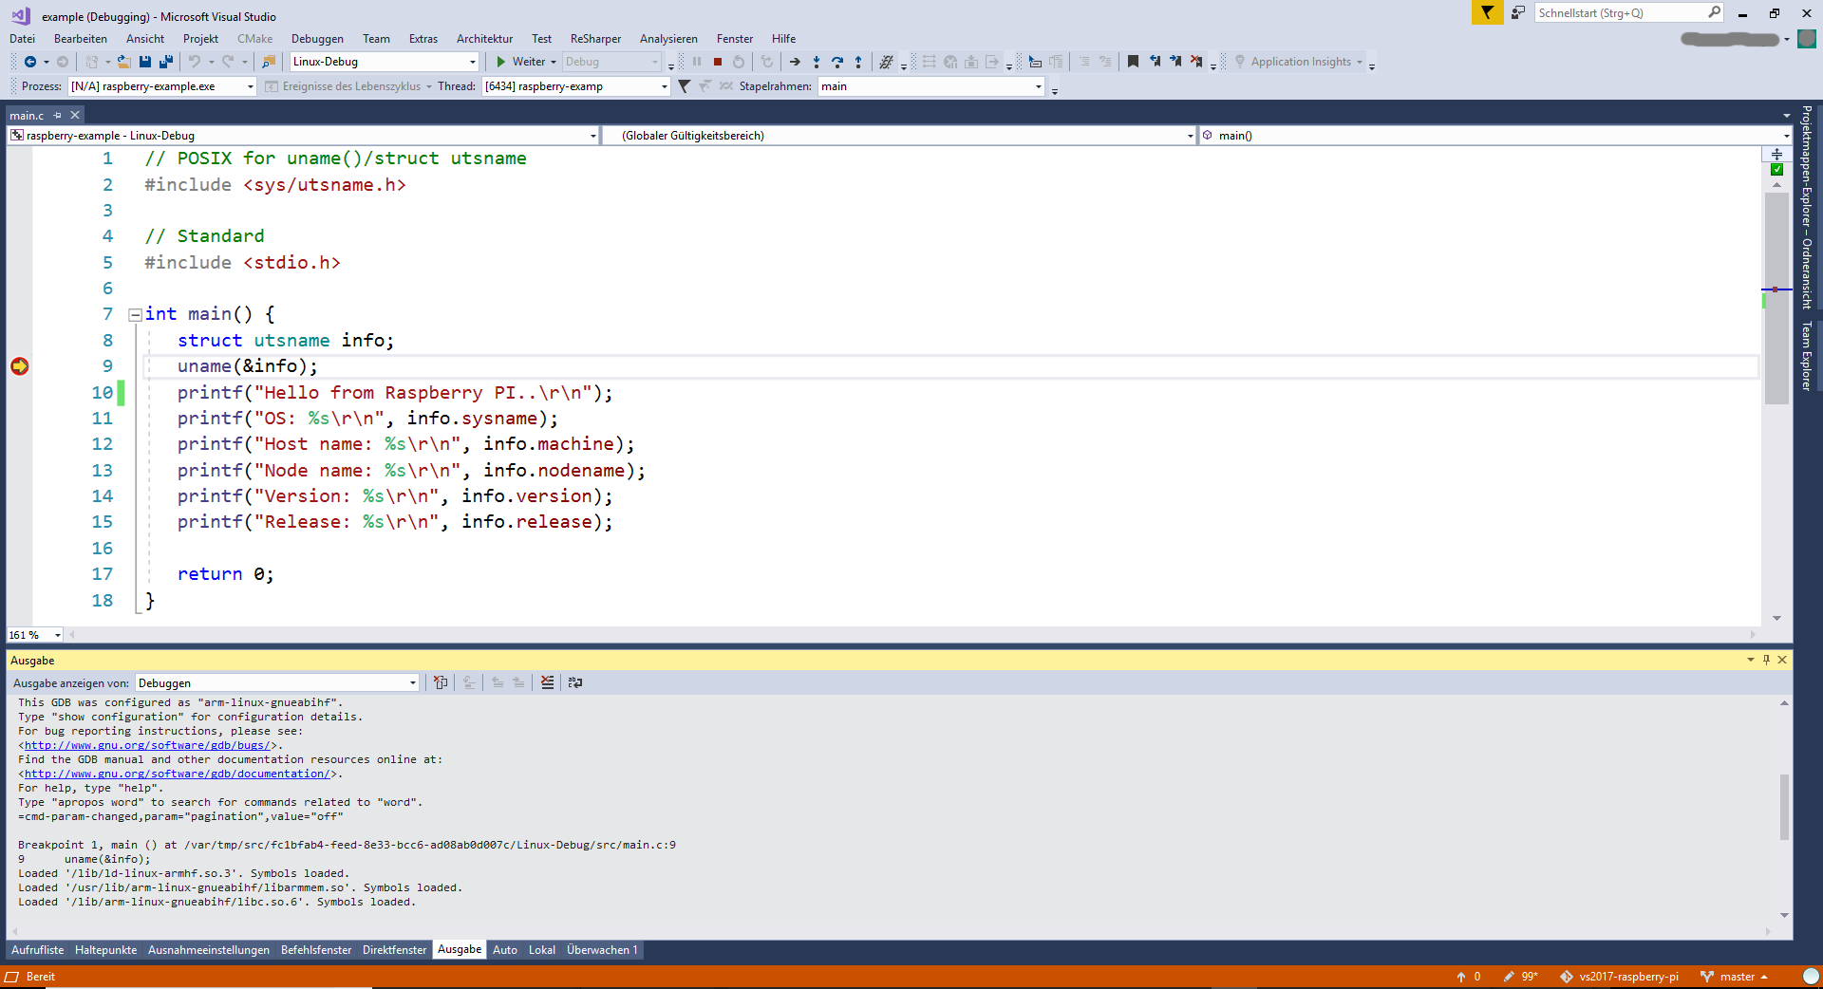The image size is (1823, 989).
Task: Stop debugging with the red square button
Action: click(x=718, y=62)
